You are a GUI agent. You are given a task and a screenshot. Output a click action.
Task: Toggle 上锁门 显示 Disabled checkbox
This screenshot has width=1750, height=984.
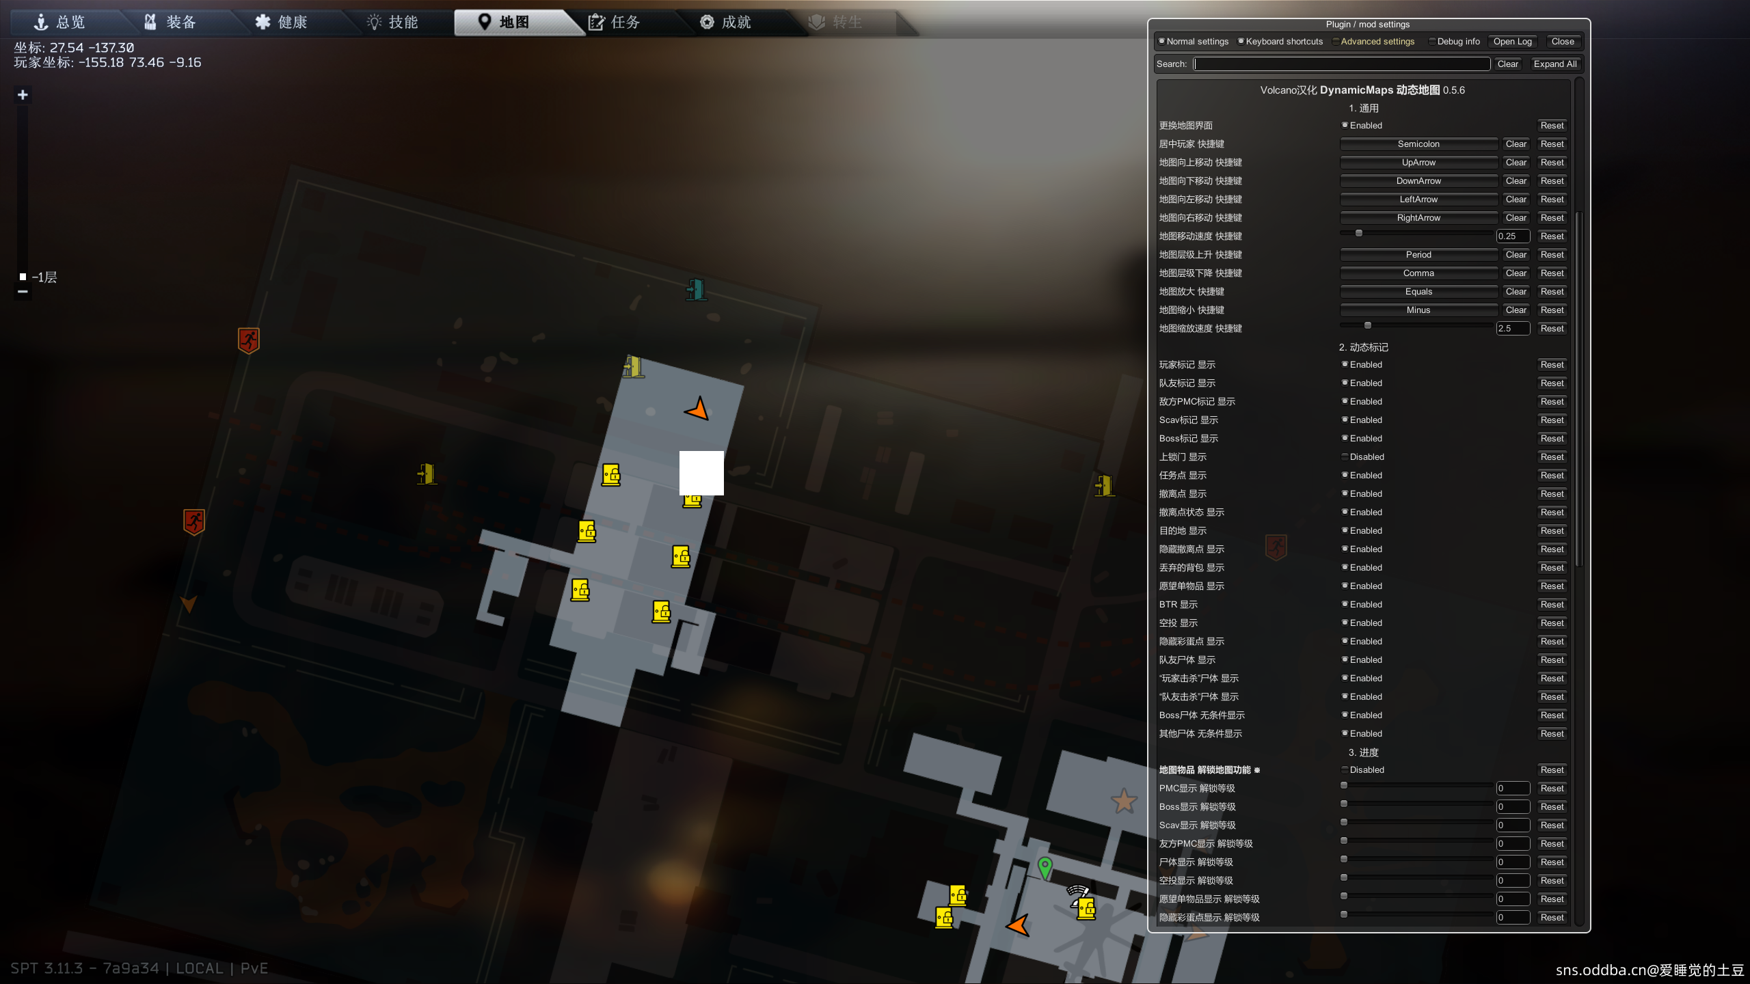(1345, 456)
